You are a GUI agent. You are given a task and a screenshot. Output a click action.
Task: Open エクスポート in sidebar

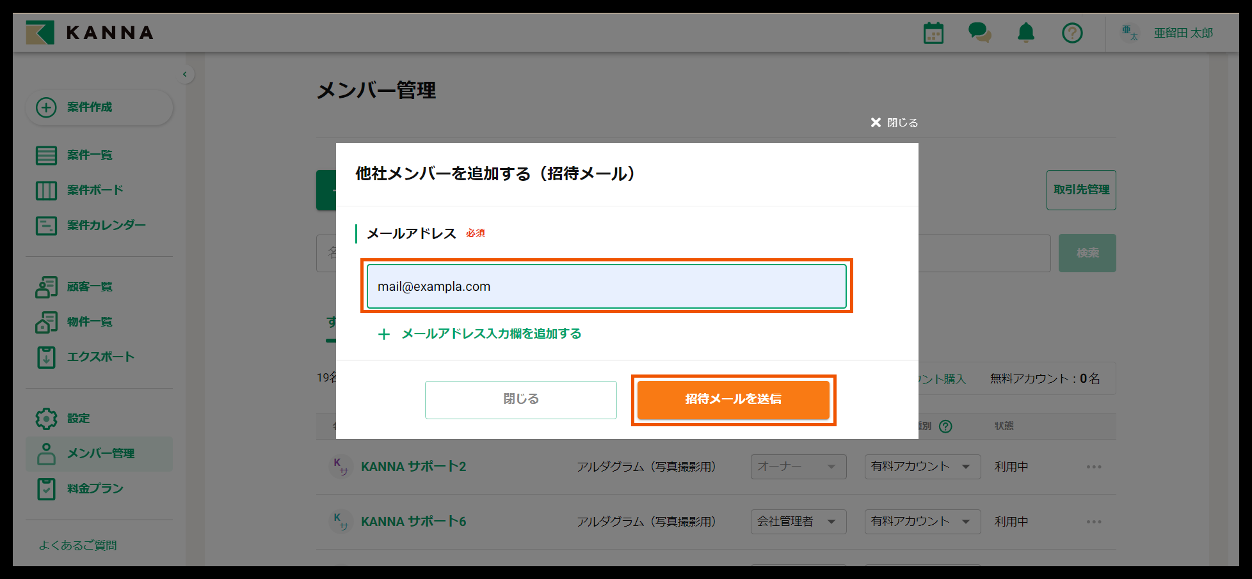(x=100, y=357)
